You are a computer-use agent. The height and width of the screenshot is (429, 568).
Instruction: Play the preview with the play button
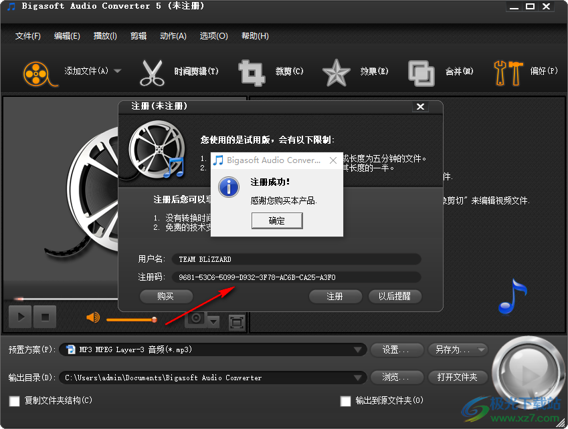[20, 317]
